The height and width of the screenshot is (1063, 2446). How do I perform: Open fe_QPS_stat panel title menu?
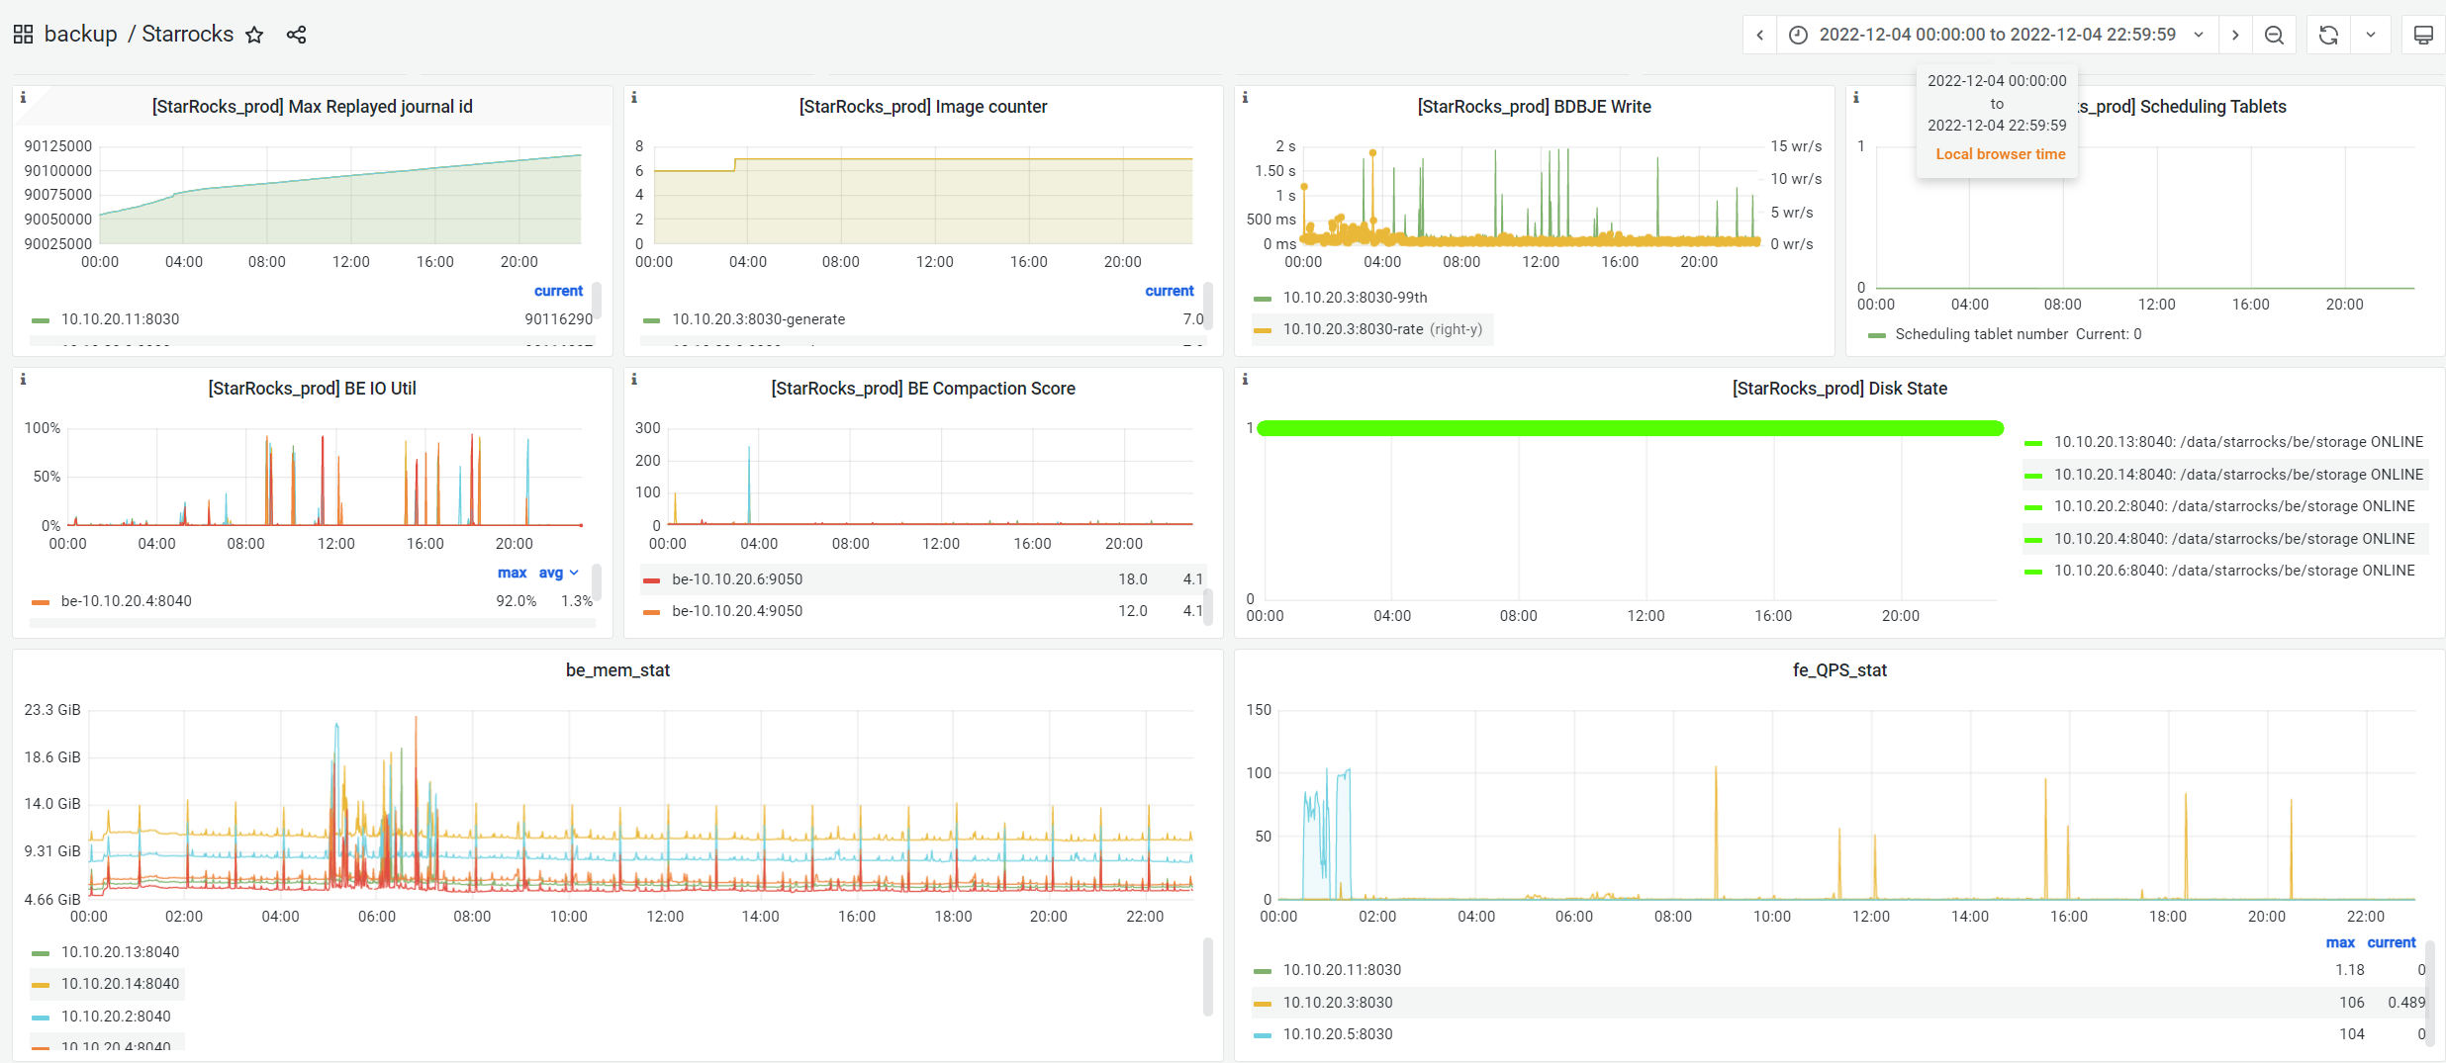tap(1839, 670)
